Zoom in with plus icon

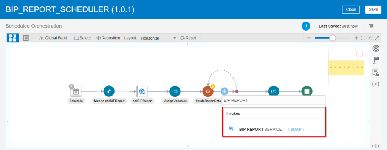pos(356,38)
